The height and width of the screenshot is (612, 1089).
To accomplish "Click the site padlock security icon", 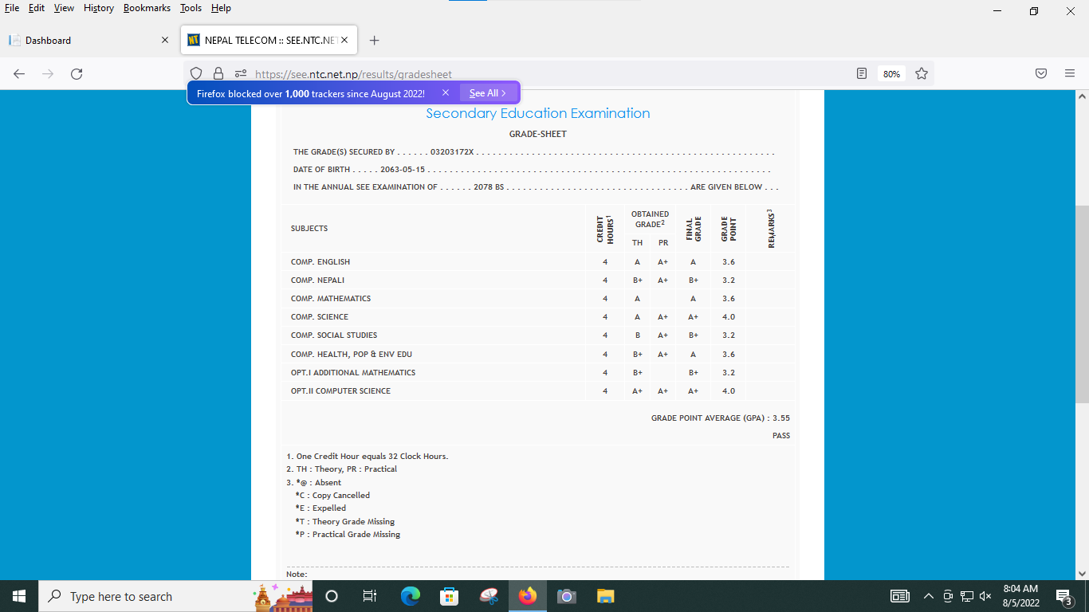I will click(x=218, y=74).
